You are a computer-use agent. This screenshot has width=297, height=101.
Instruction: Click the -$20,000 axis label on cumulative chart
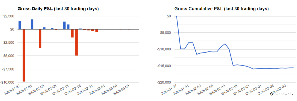(164, 82)
